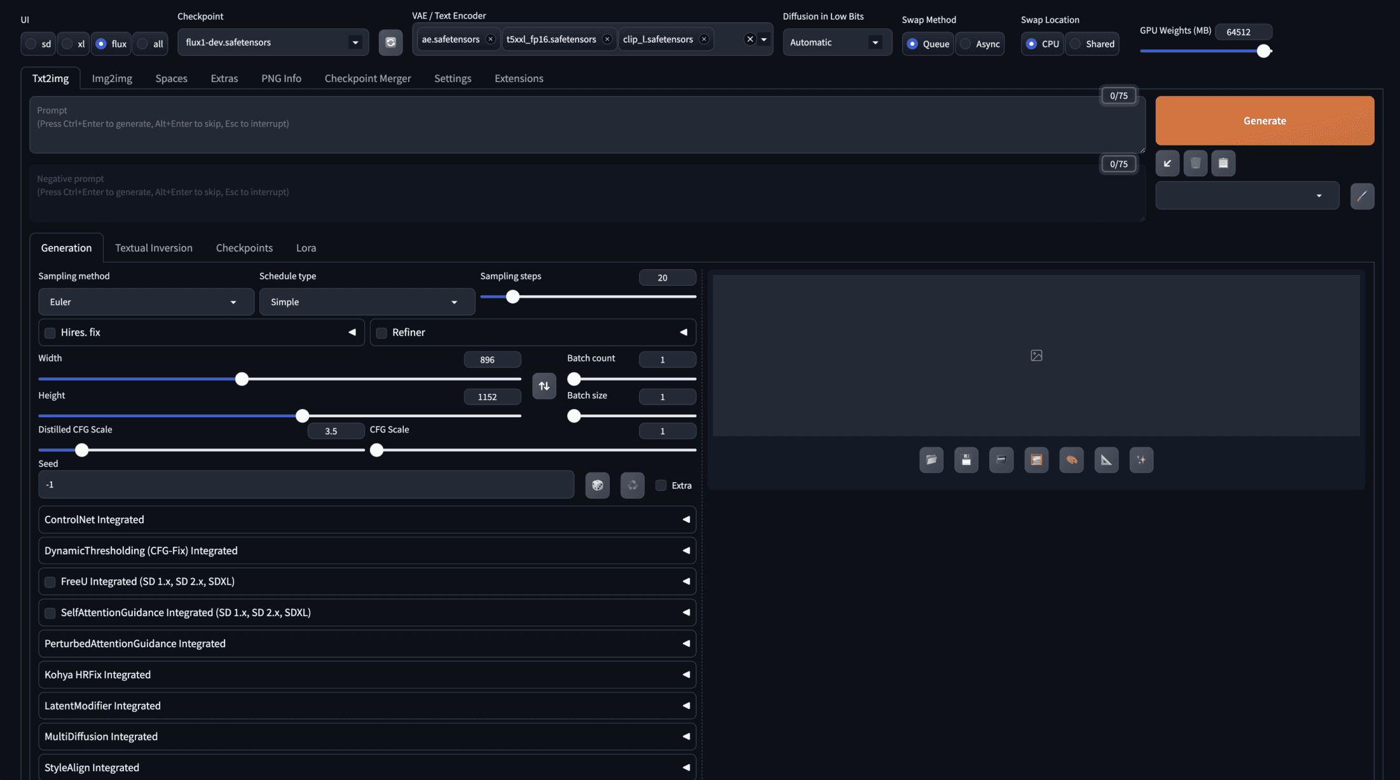The height and width of the screenshot is (780, 1400).
Task: Remove ae.safetensors from VAE list
Action: click(490, 39)
